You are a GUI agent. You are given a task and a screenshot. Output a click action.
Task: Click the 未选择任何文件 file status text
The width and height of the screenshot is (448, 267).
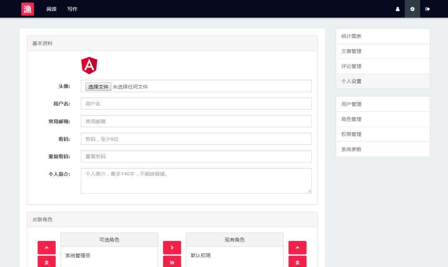point(130,87)
